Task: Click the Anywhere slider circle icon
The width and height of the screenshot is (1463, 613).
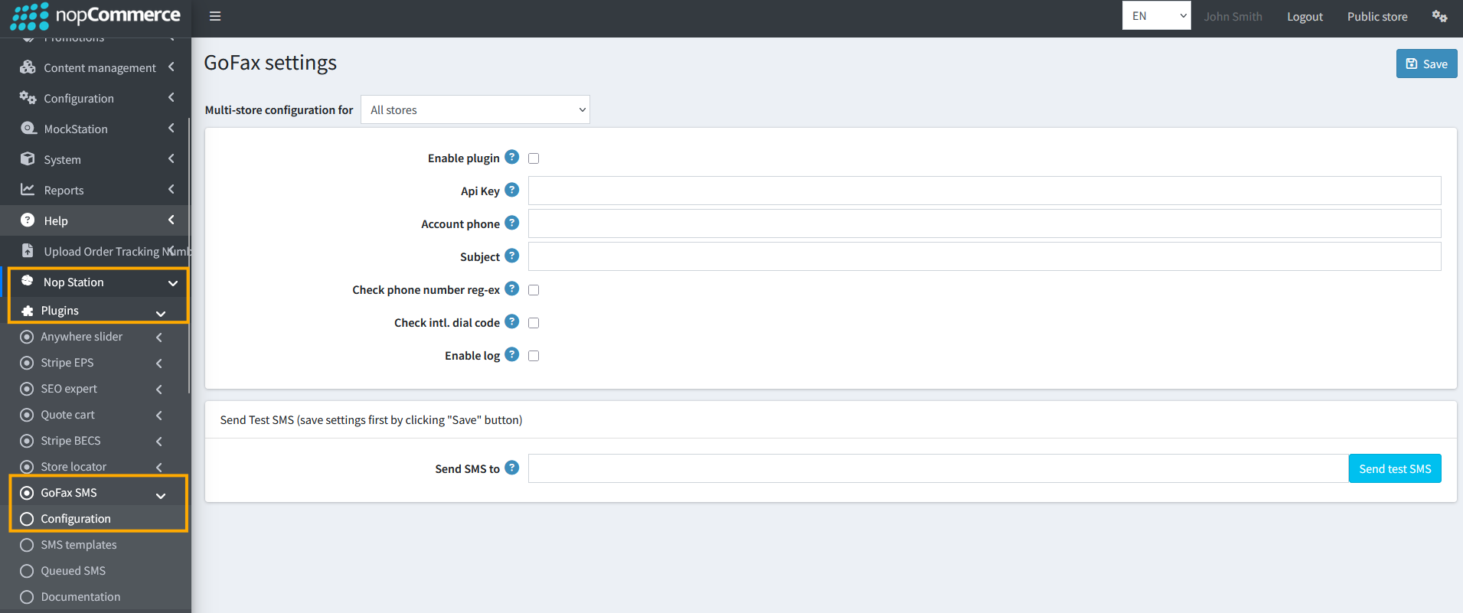Action: (x=27, y=337)
